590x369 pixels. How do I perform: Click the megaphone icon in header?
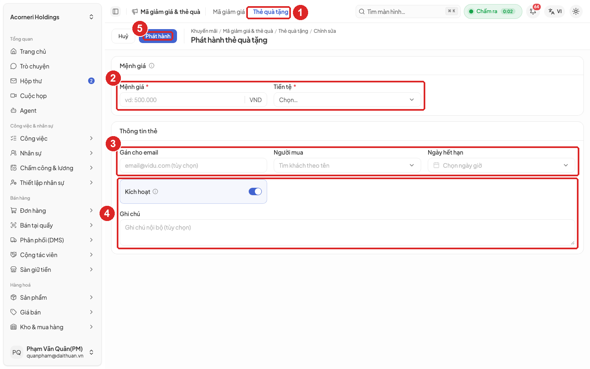[x=135, y=12]
